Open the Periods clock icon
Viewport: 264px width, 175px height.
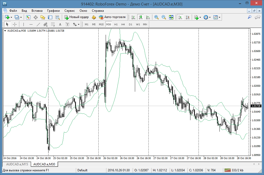point(206,17)
